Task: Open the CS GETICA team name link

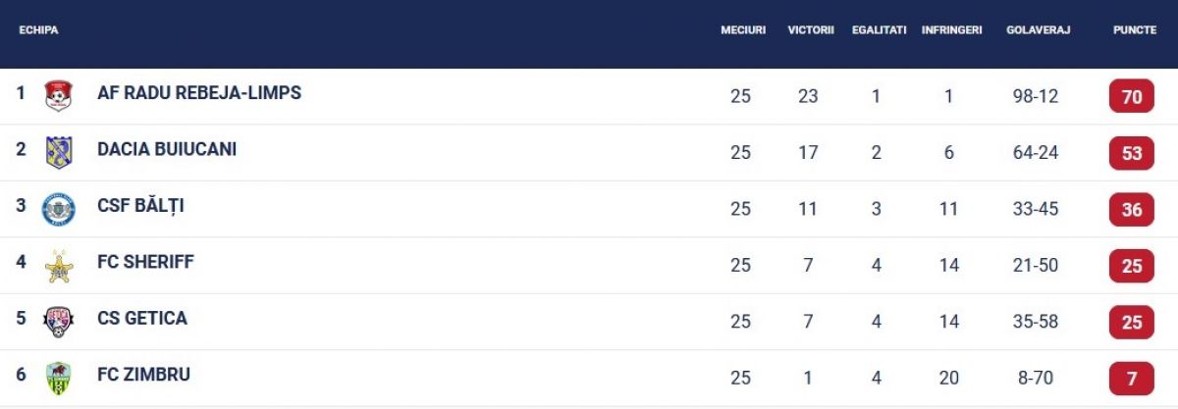Action: [x=142, y=318]
